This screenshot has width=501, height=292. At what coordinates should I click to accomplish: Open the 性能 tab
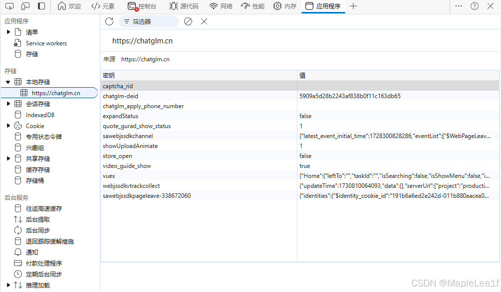pos(252,6)
